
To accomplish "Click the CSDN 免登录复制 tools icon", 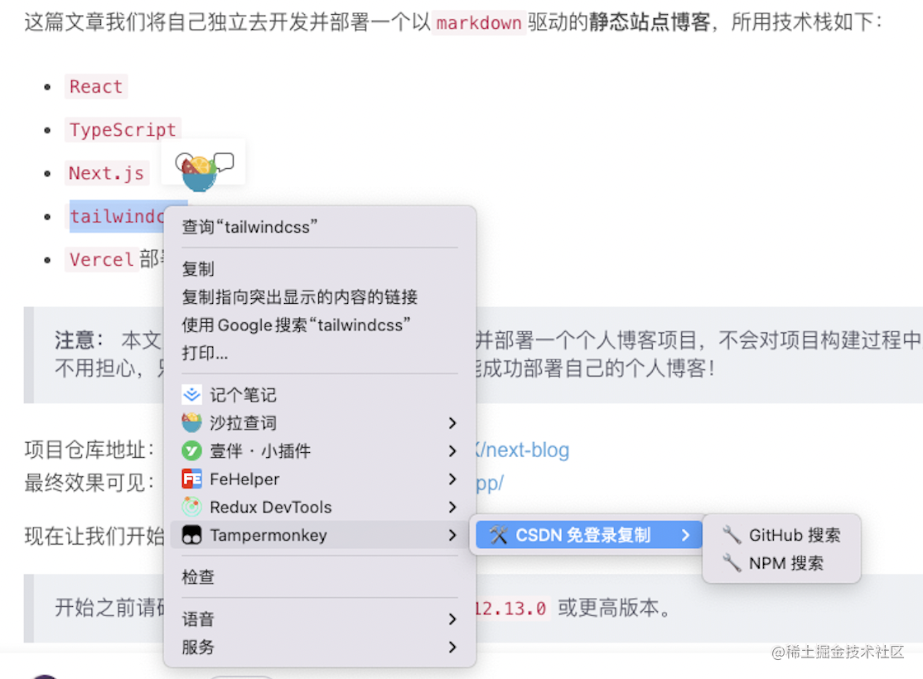I will click(499, 535).
